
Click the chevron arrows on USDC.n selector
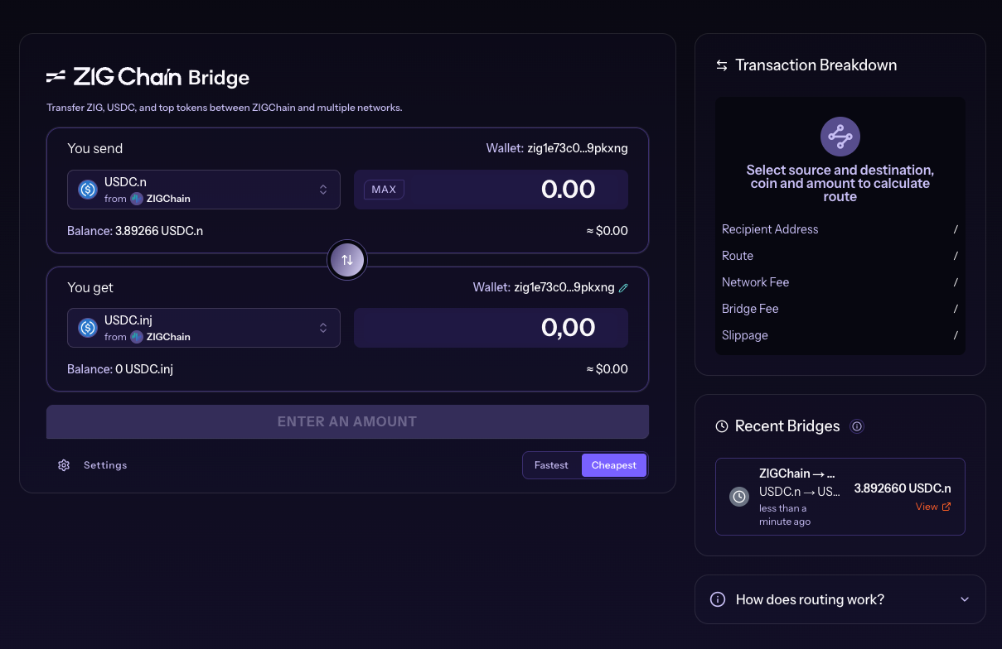click(x=323, y=190)
